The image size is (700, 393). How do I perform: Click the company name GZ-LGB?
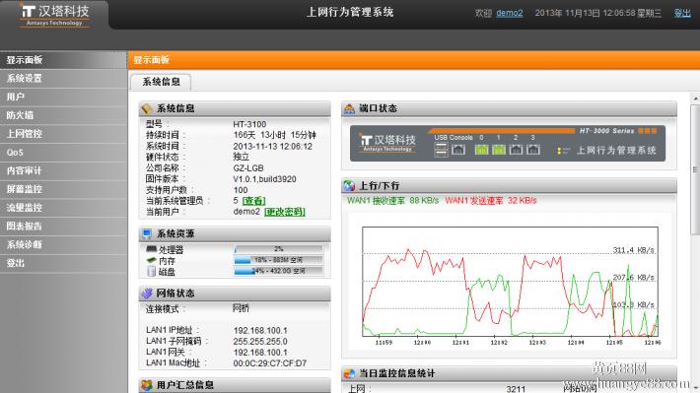248,168
